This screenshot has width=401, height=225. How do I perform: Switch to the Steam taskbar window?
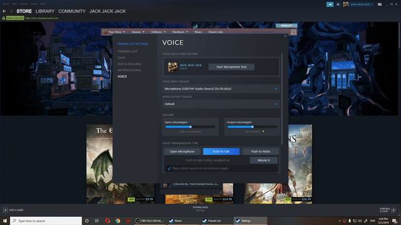pyautogui.click(x=183, y=221)
